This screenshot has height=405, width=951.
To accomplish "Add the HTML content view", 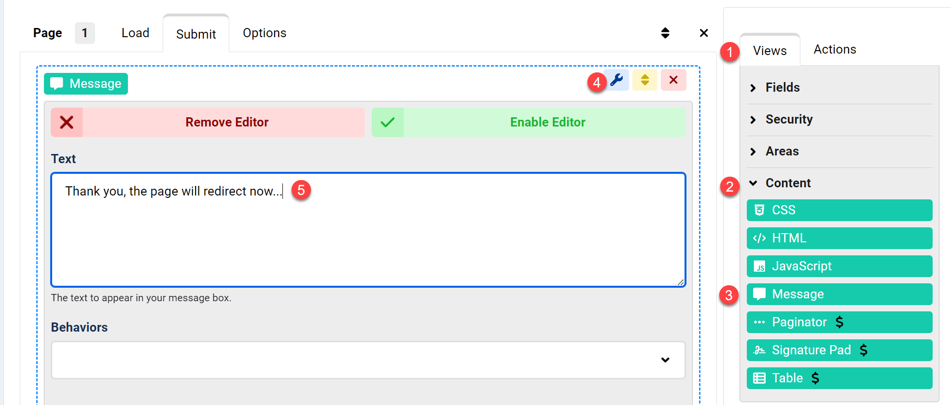I will (839, 238).
